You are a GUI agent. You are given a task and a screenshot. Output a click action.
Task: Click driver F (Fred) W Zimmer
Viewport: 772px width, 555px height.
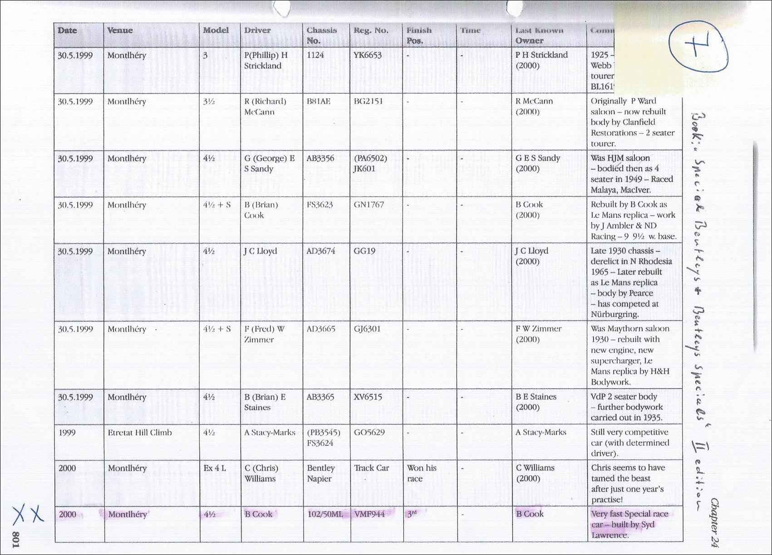point(264,334)
